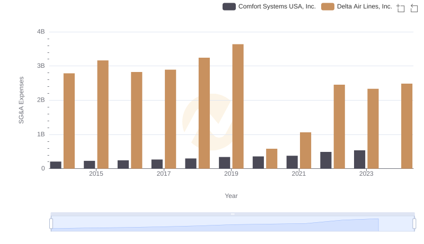Viewport: 424px width, 244px height.
Task: Click the 2019 x-axis label
Action: point(231,174)
